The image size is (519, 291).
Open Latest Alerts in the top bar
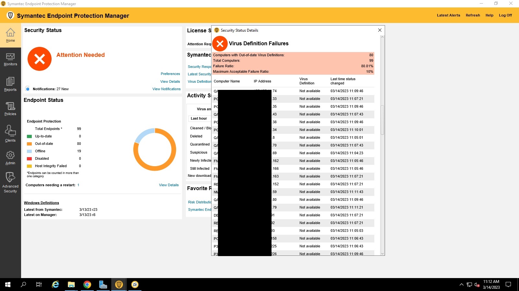pos(448,15)
